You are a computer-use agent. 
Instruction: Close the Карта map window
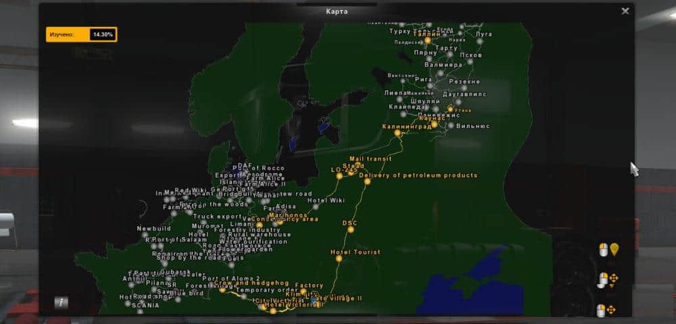click(625, 11)
